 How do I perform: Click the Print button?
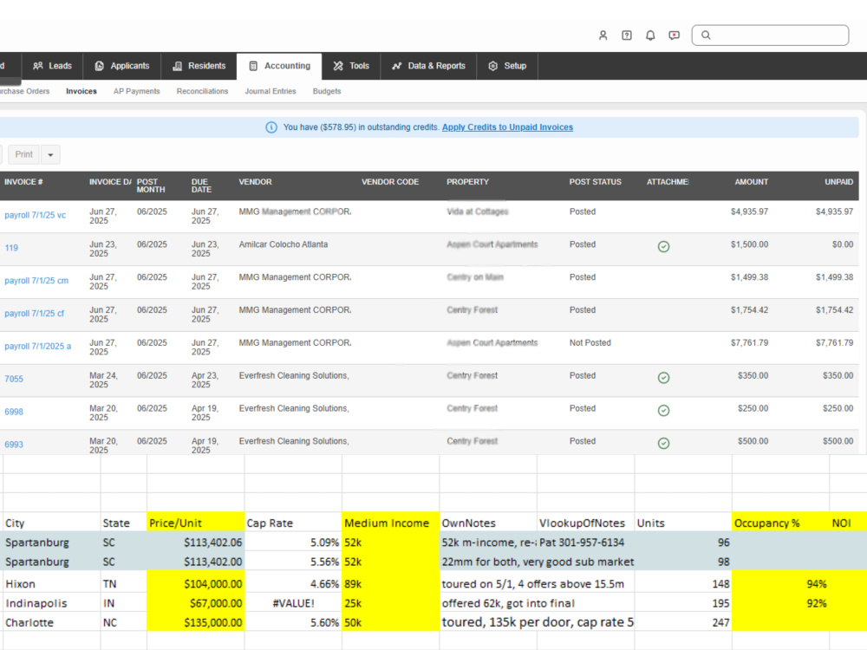click(23, 155)
